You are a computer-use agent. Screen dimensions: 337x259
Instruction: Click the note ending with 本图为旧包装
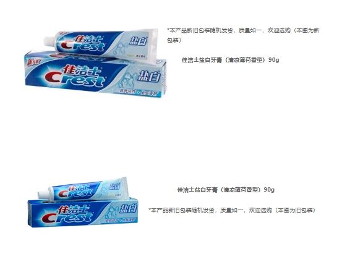tap(232, 210)
